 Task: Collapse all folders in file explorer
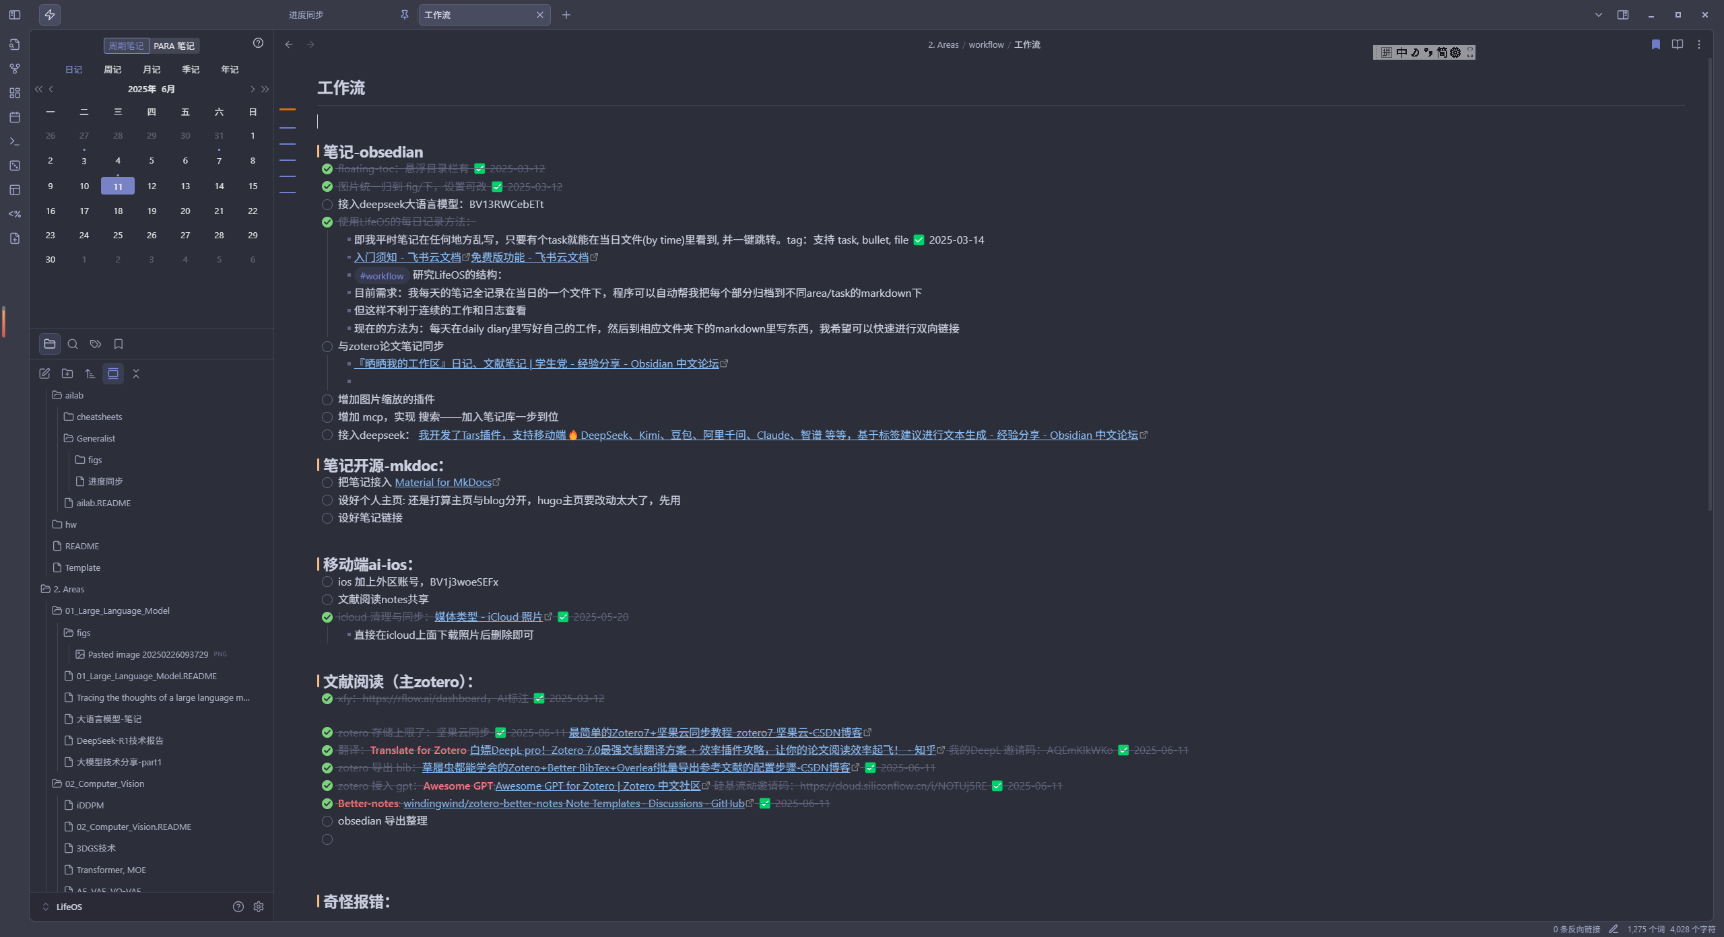(x=136, y=374)
